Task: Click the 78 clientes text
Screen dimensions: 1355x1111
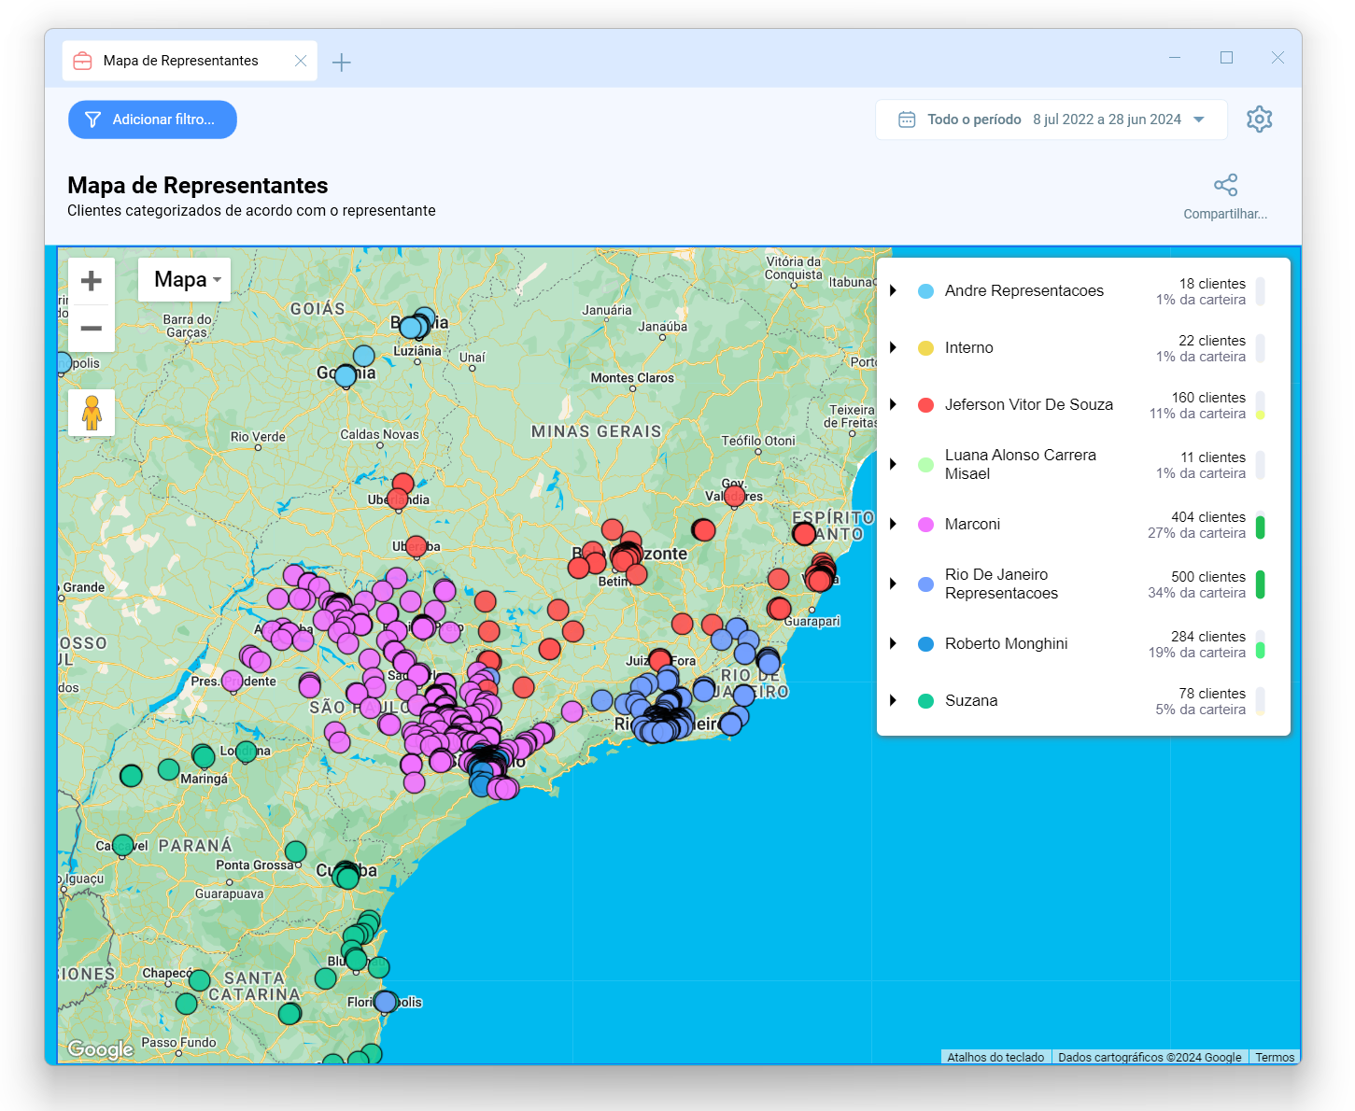Action: click(x=1212, y=694)
